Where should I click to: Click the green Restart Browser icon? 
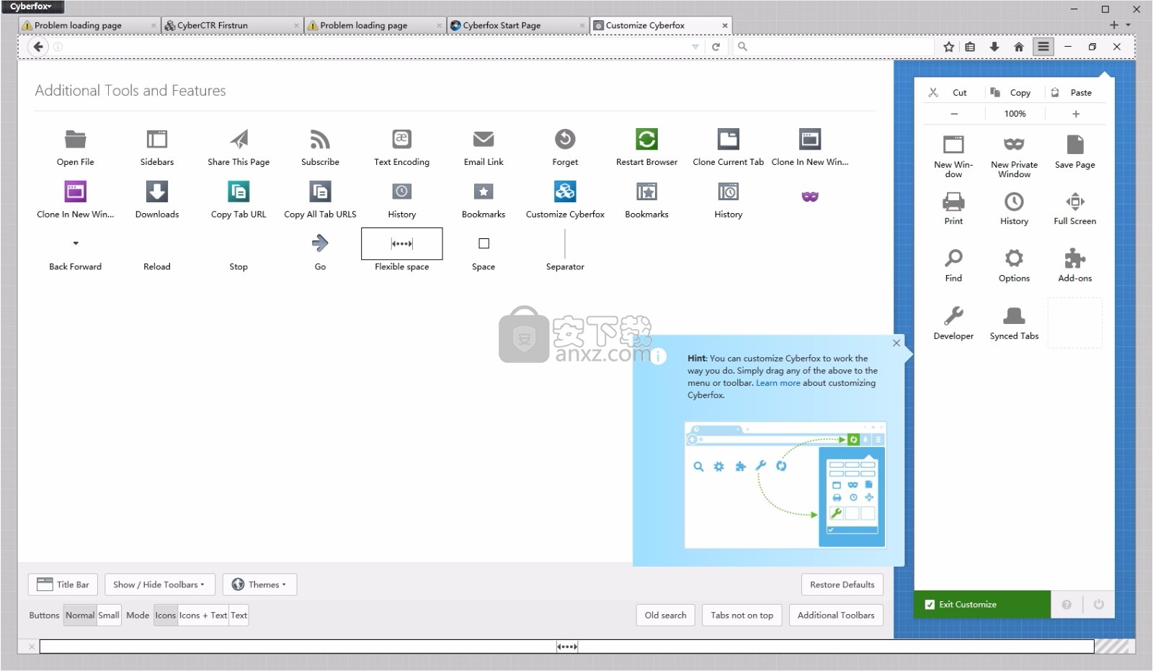tap(646, 139)
